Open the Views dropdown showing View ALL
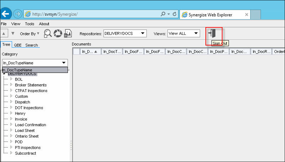Image resolution: width=285 pixels, height=162 pixels. 184,33
